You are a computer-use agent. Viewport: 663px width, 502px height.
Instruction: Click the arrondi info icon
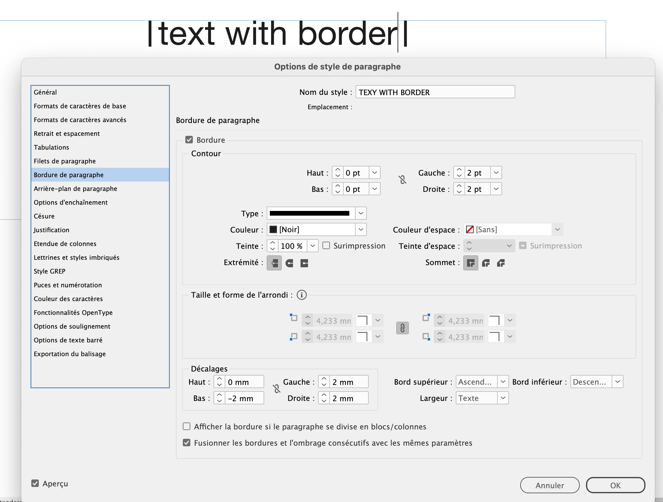click(x=301, y=295)
